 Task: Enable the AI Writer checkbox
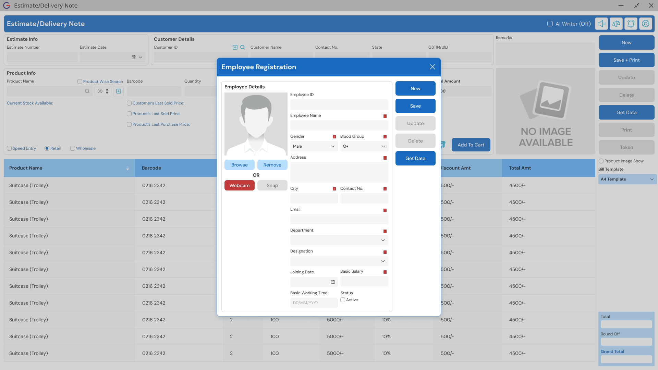coord(550,24)
